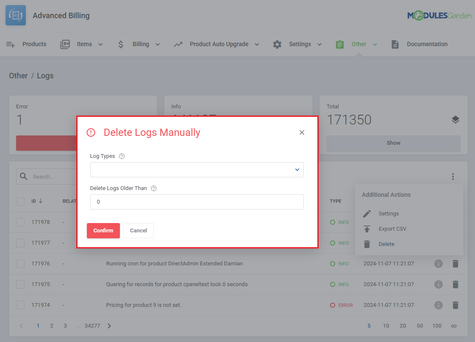
Task: Click the Items stack icon
Action: coord(65,44)
